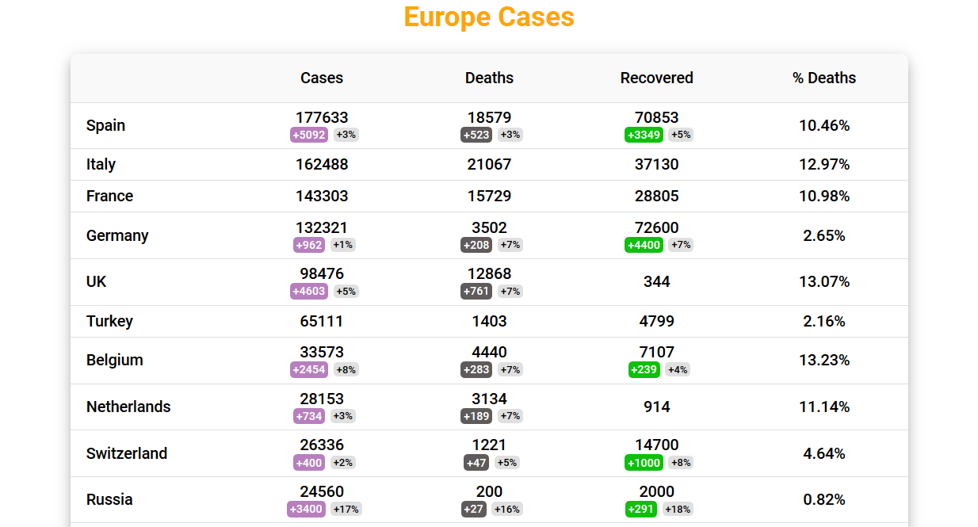Select the Deaths column header
Image resolution: width=978 pixels, height=527 pixels.
point(489,78)
